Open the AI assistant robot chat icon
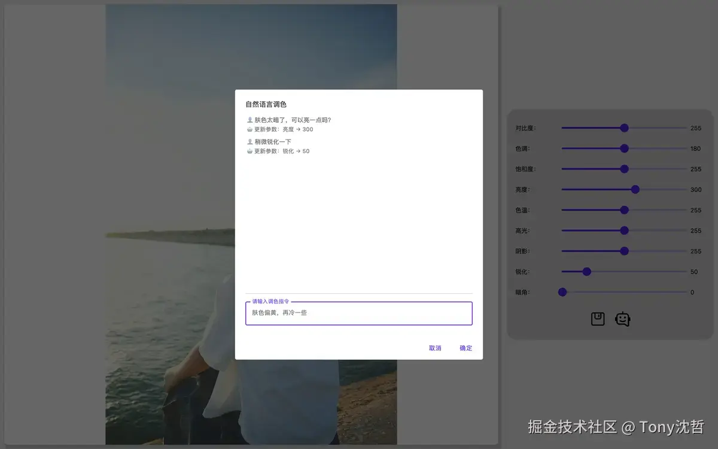Screen dimensions: 718x449 623,318
